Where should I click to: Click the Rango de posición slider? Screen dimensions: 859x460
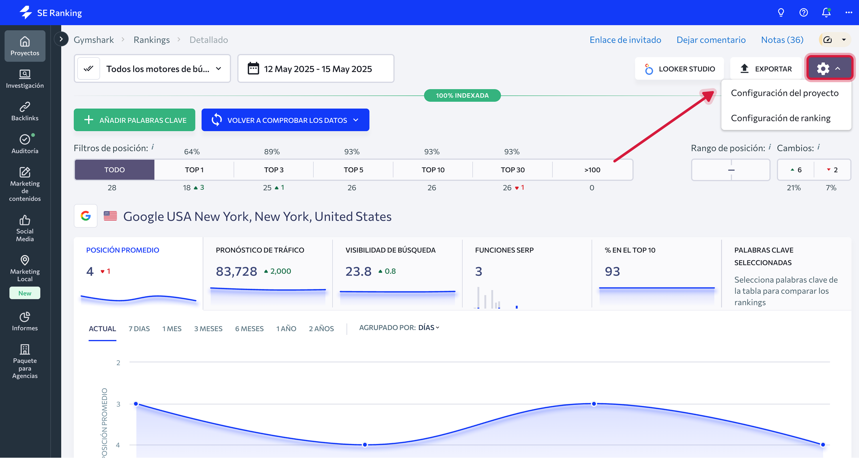point(730,170)
